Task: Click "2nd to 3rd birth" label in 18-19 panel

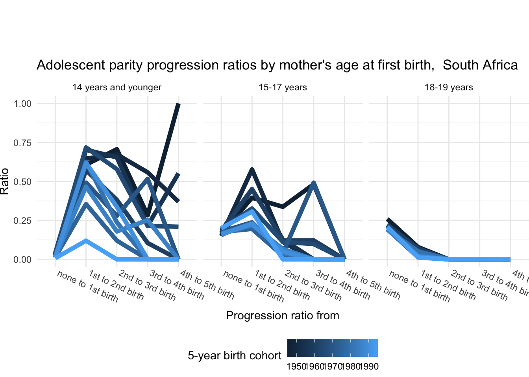Action: tap(479, 285)
